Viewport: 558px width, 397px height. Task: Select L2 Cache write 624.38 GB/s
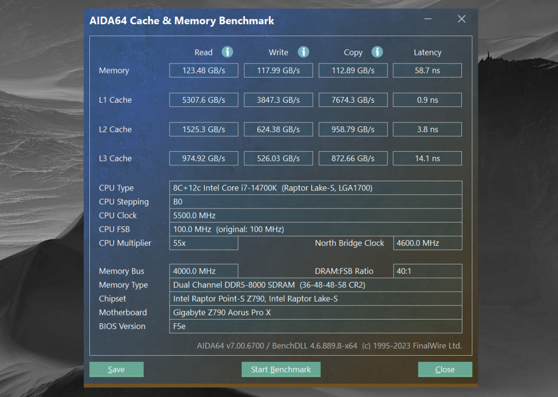point(278,130)
